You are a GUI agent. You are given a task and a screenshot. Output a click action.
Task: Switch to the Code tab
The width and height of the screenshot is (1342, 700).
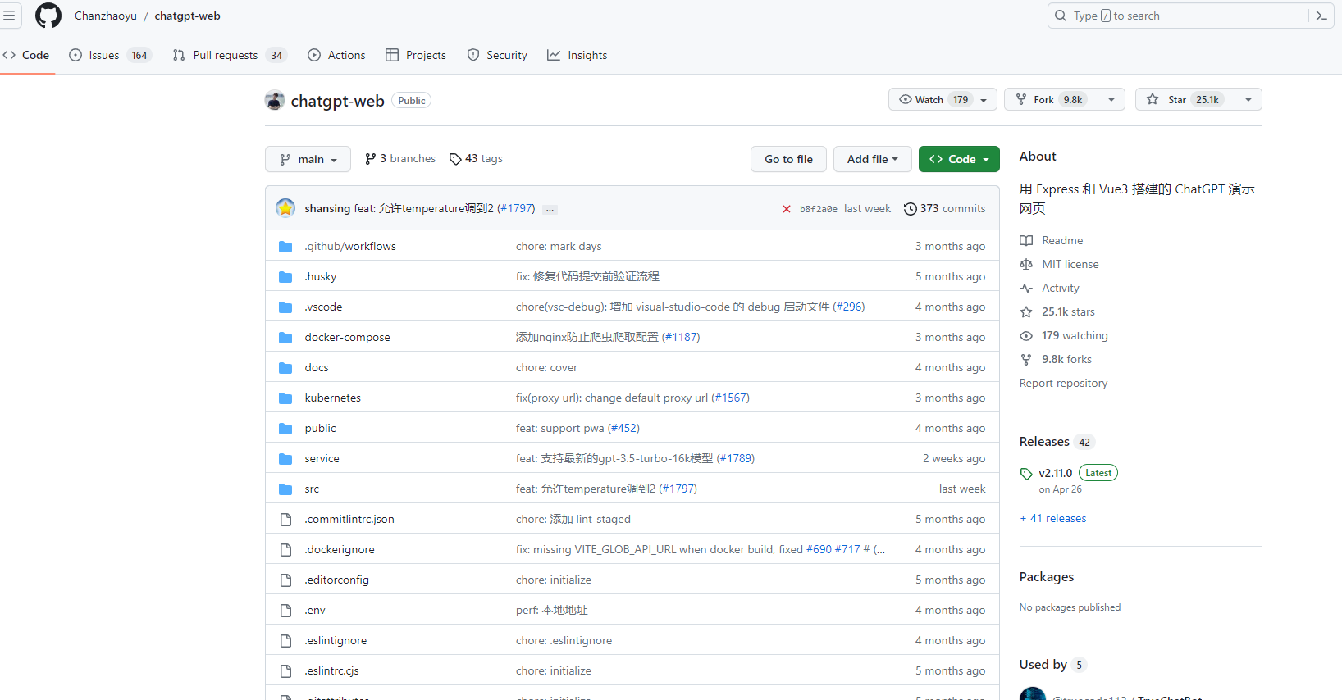coord(27,55)
